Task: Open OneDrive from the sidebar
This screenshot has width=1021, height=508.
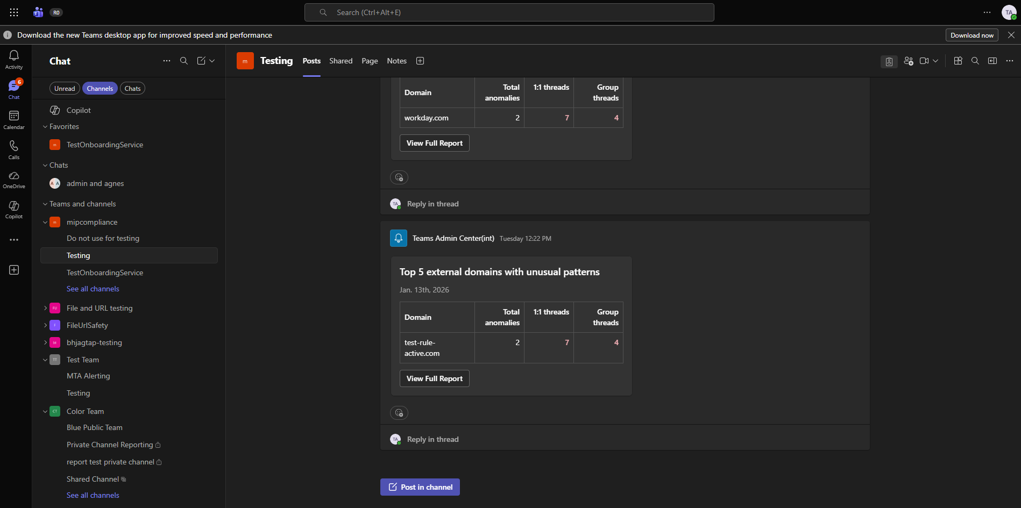Action: point(14,180)
